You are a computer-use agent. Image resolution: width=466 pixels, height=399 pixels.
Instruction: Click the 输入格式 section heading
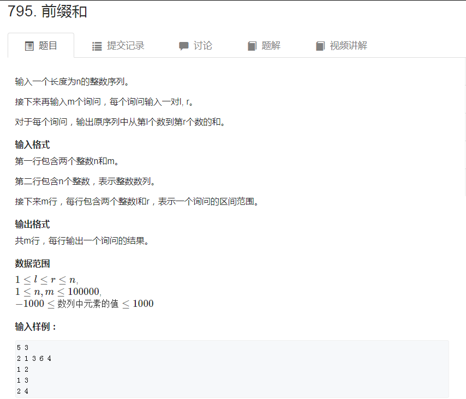click(x=32, y=144)
